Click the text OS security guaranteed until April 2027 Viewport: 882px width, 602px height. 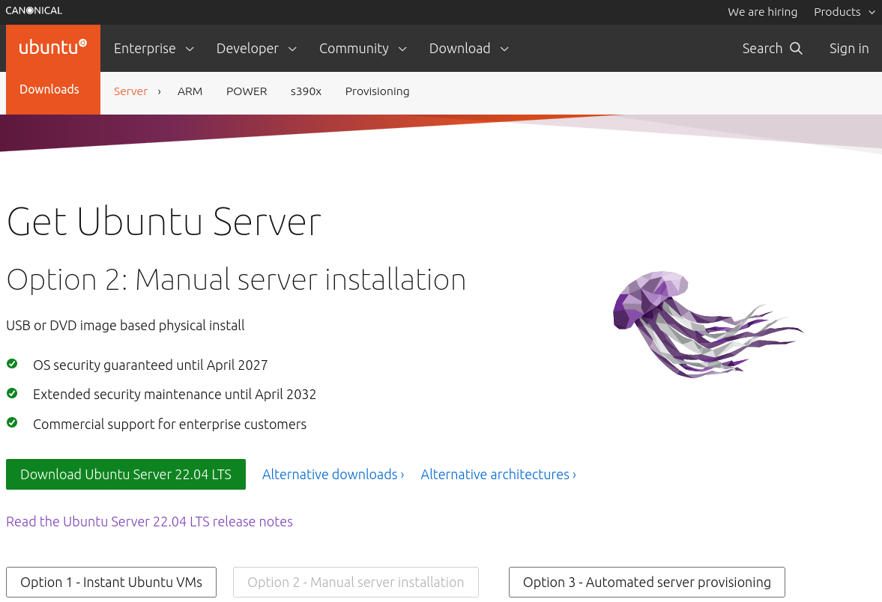point(150,365)
